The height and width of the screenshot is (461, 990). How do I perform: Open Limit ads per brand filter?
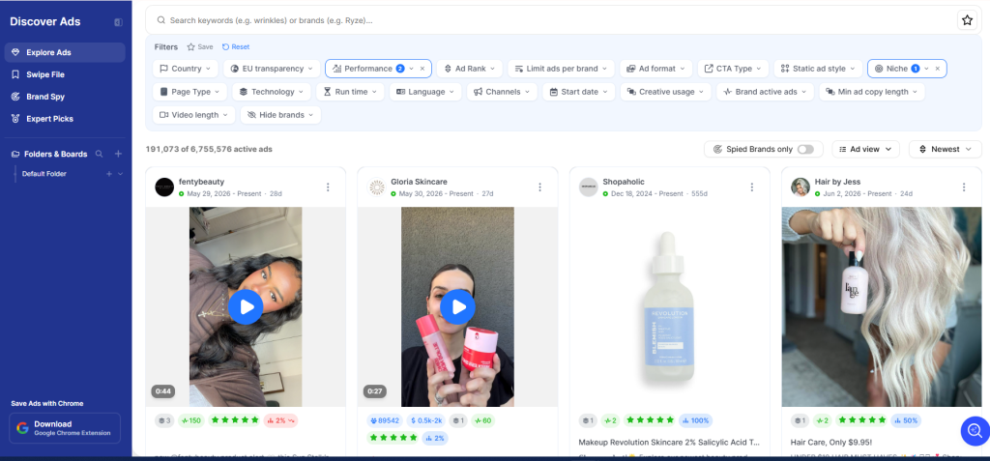coord(562,69)
